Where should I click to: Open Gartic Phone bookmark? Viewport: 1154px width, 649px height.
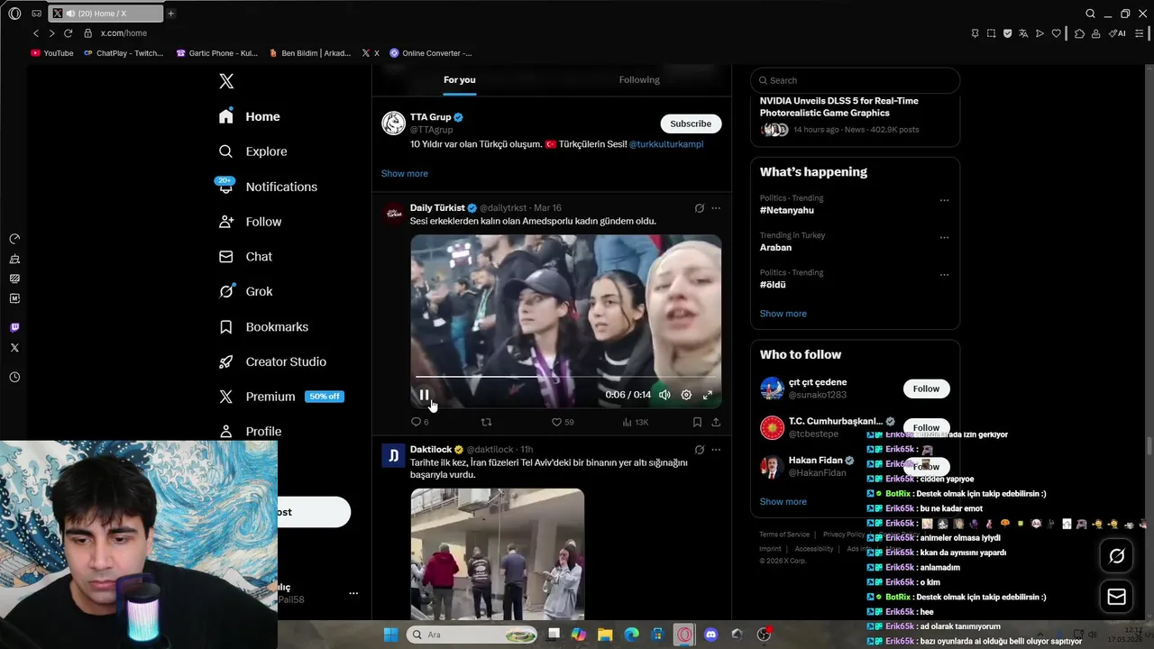tap(217, 53)
